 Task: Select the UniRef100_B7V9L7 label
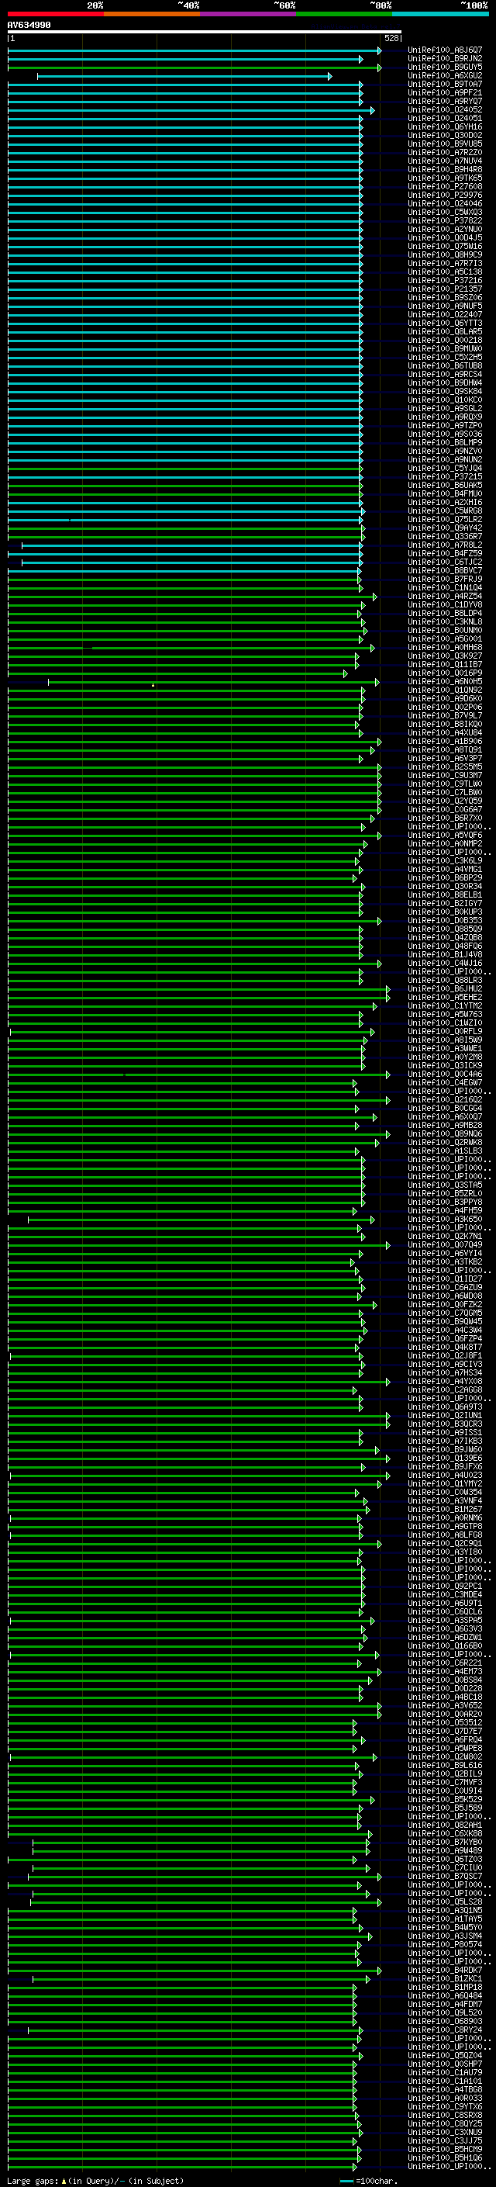(x=445, y=716)
